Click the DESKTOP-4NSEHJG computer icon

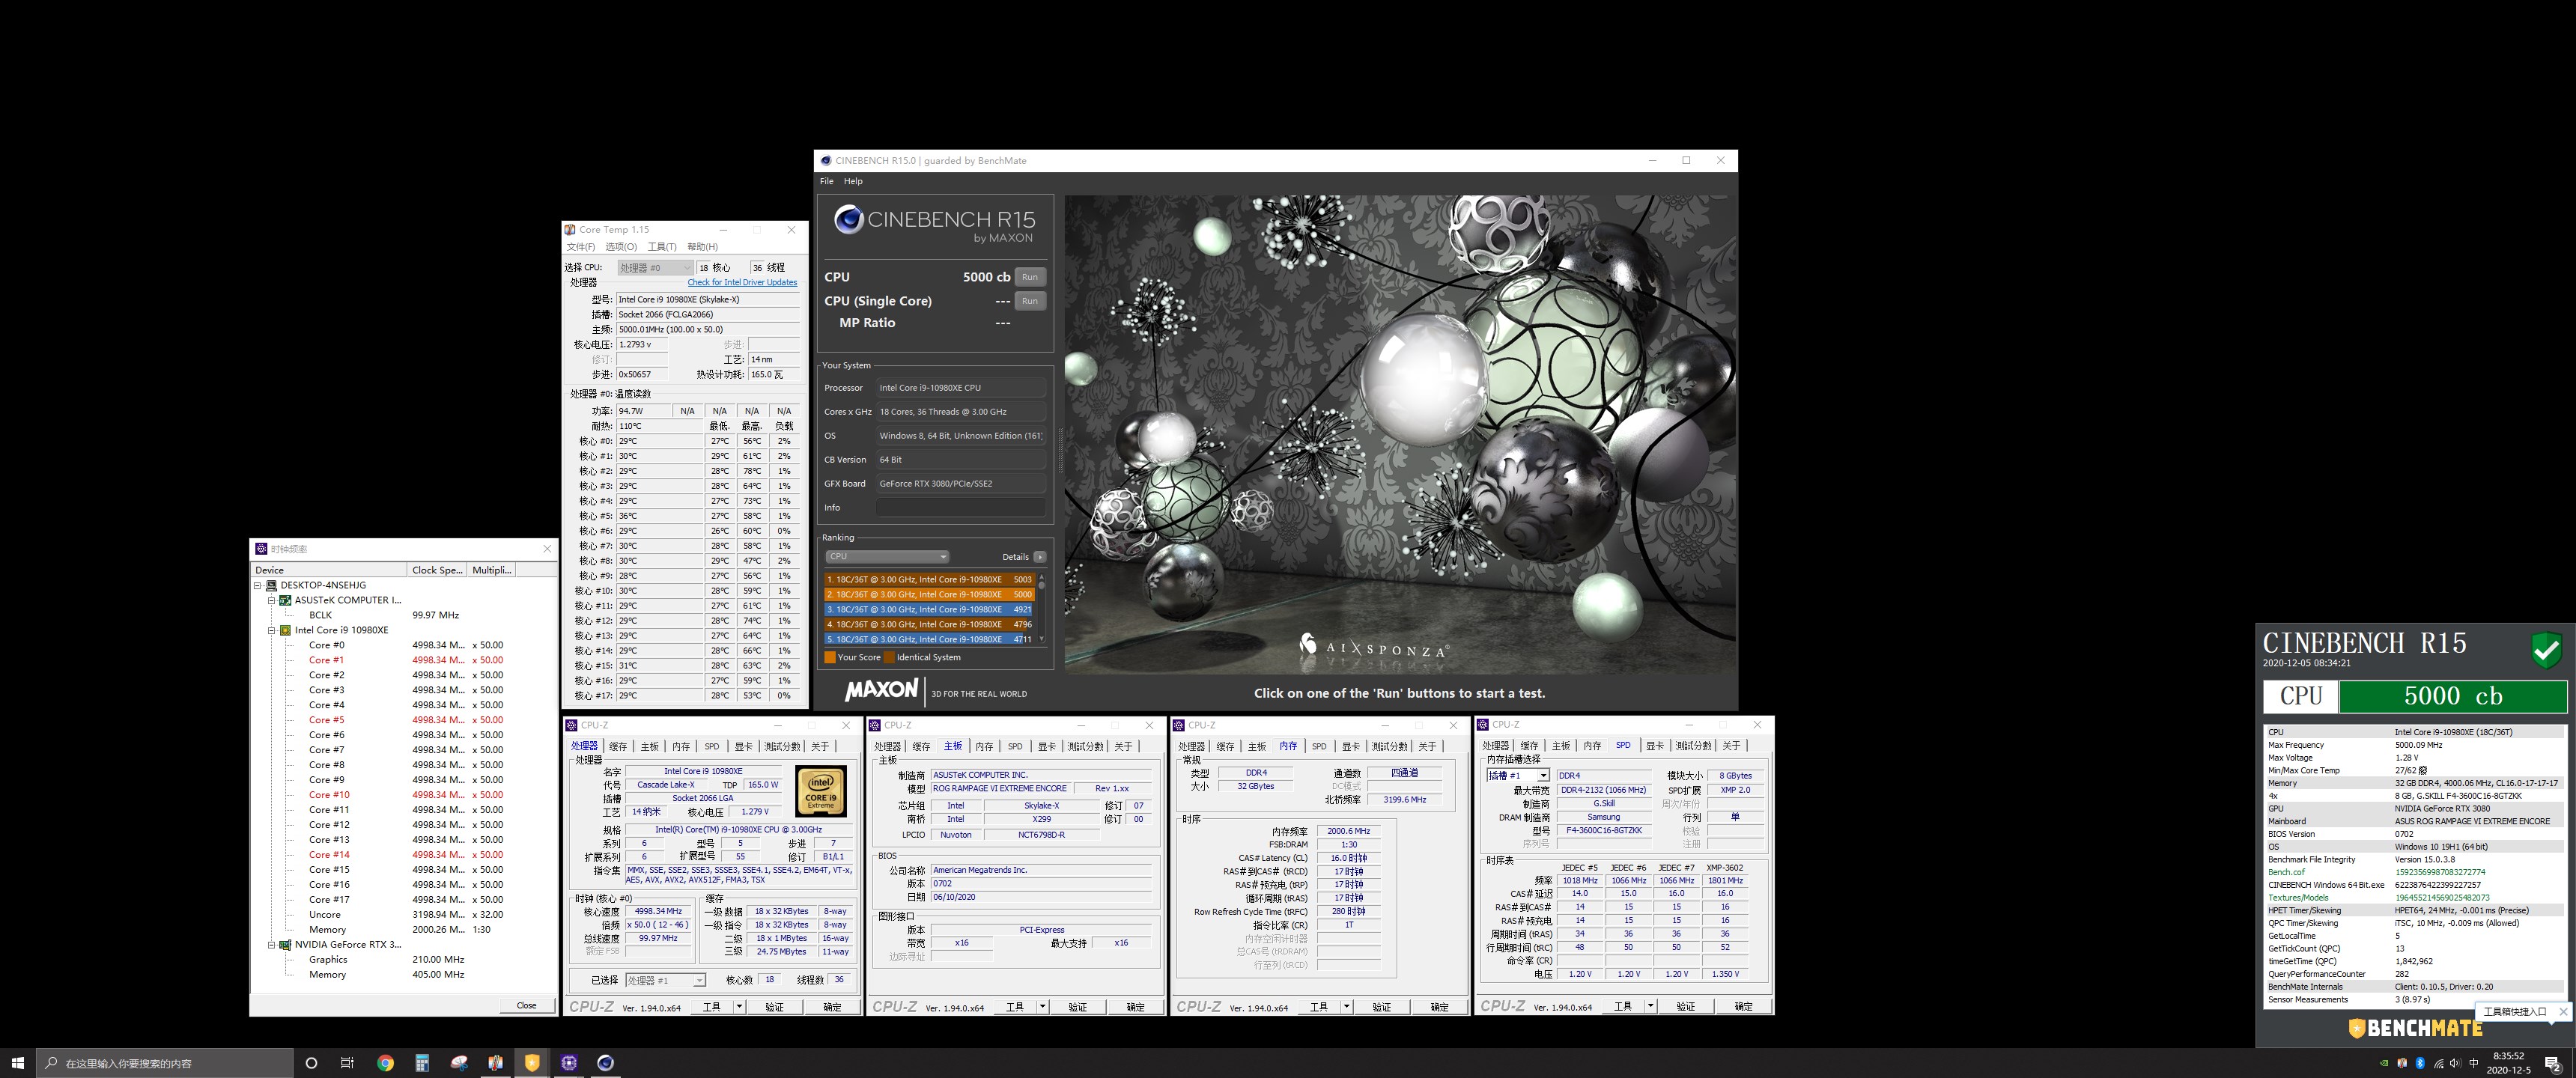pyautogui.click(x=271, y=585)
